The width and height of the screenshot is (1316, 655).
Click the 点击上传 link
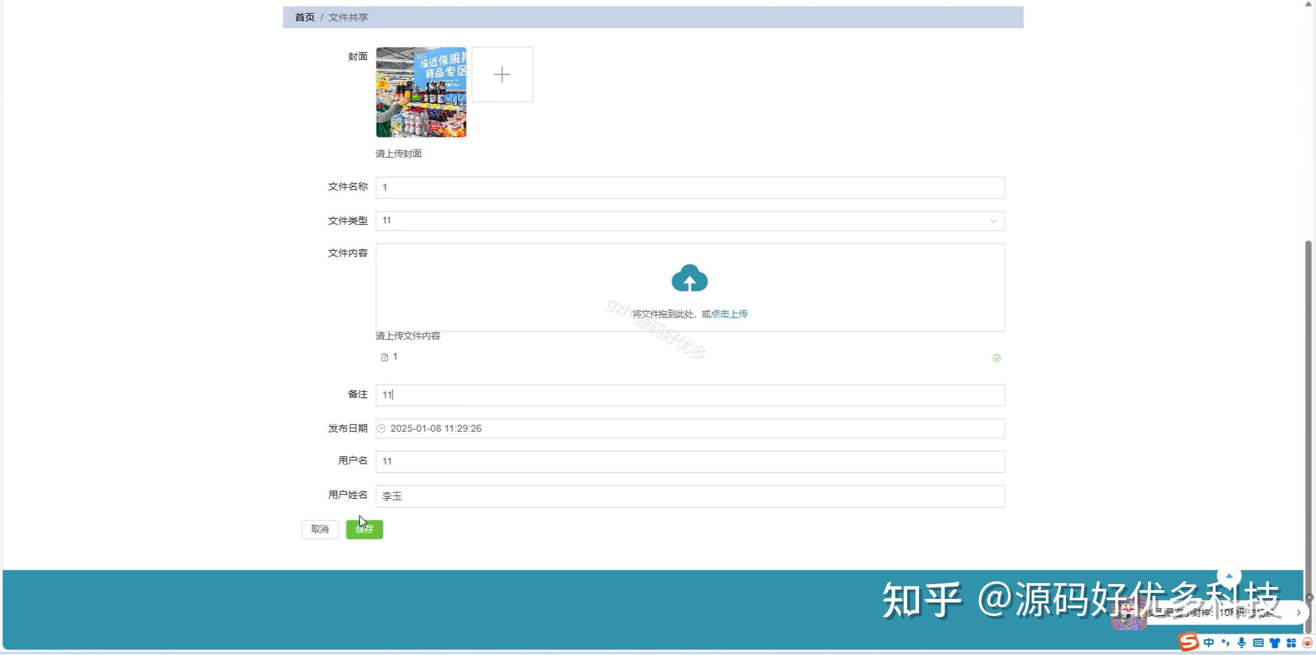(x=729, y=313)
